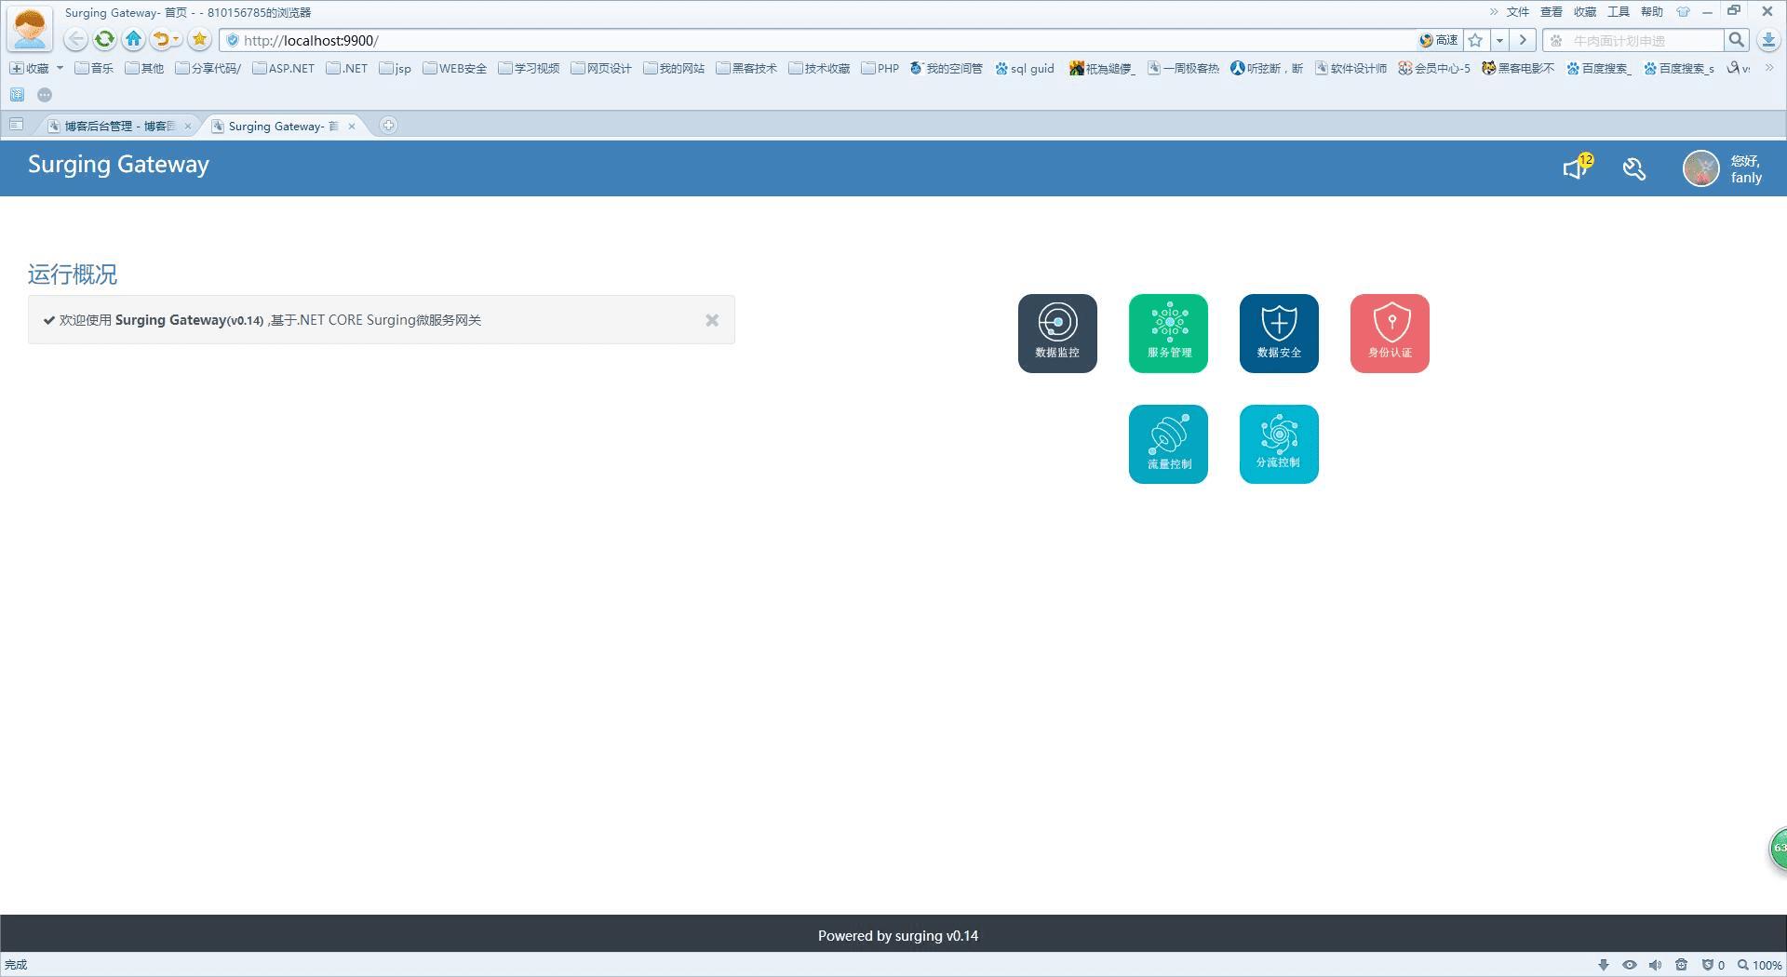Toggle the 高速 high-speed browsing mode
Screen dimensions: 1787x977
[x=1438, y=40]
